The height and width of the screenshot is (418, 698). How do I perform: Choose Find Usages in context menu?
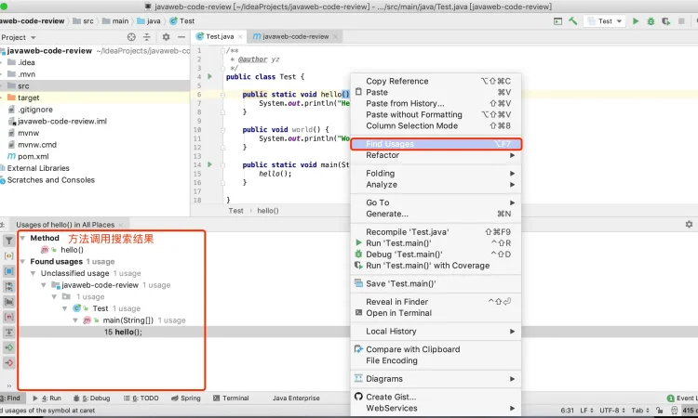tap(436, 144)
